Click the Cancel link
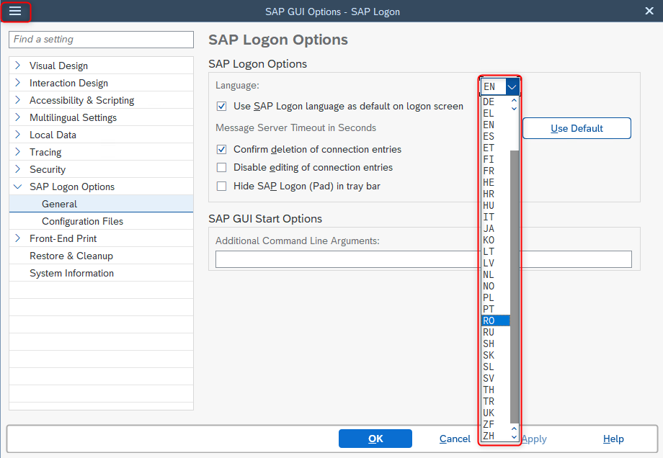The image size is (663, 458). click(x=455, y=439)
